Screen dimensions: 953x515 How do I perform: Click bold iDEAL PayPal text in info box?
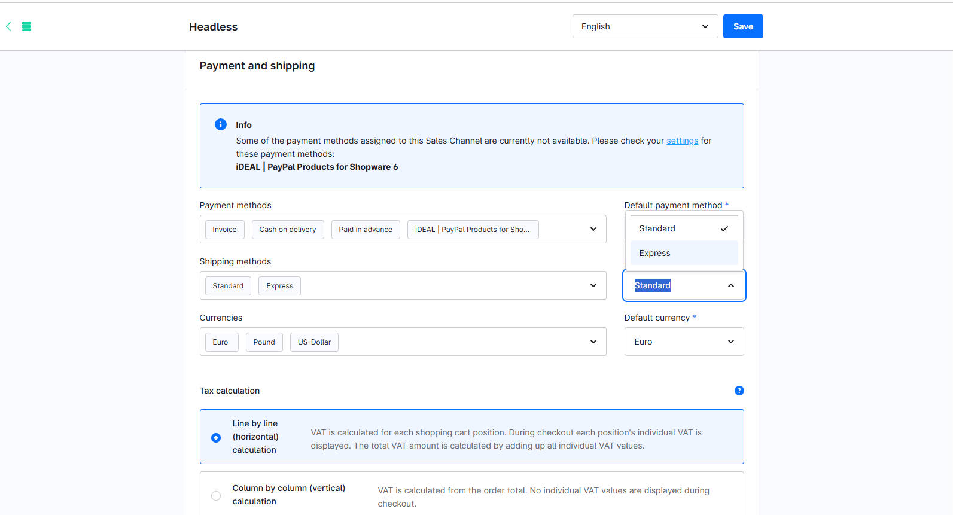click(316, 167)
